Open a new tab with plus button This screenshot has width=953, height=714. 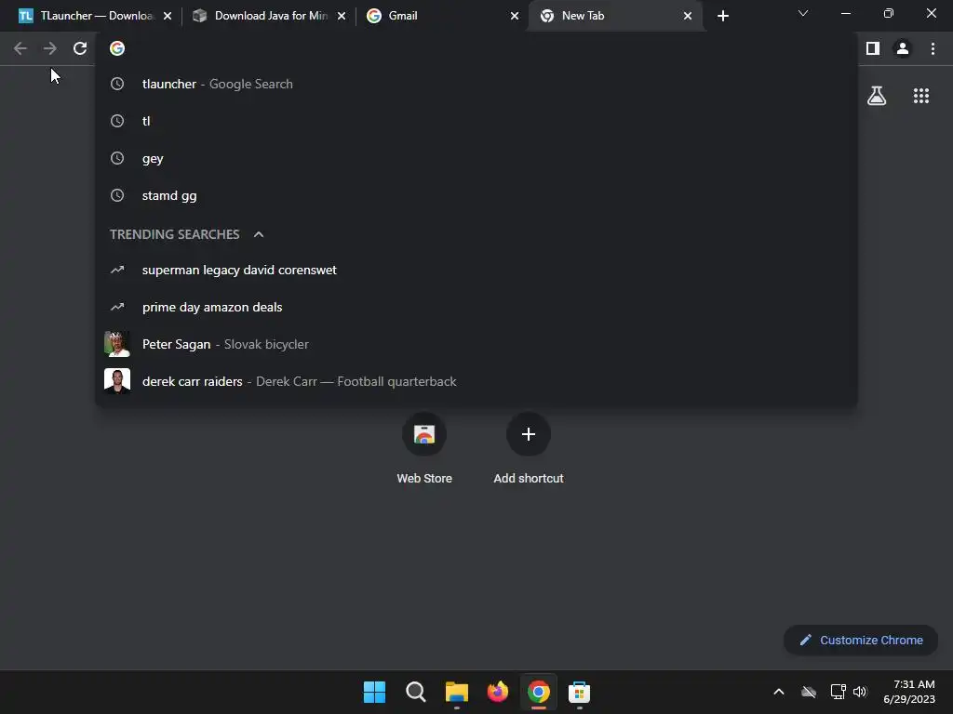722,16
